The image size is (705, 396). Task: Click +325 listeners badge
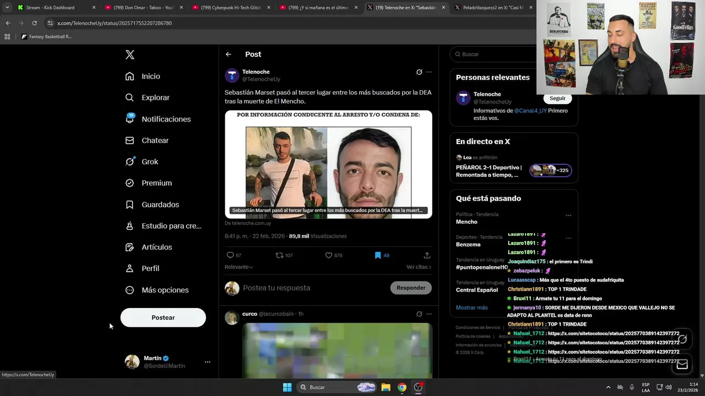pos(551,170)
